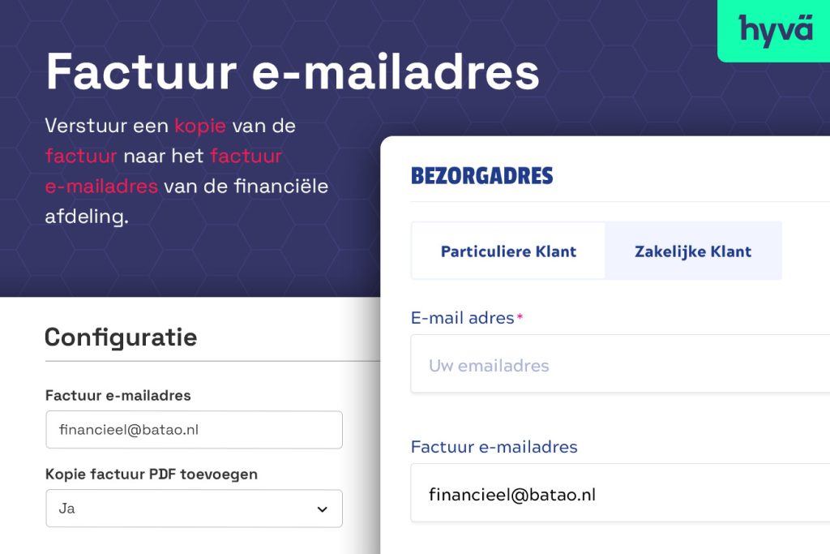Click the large "Factuur e-mailadres" title
Viewport: 830px width, 554px height.
click(x=293, y=71)
